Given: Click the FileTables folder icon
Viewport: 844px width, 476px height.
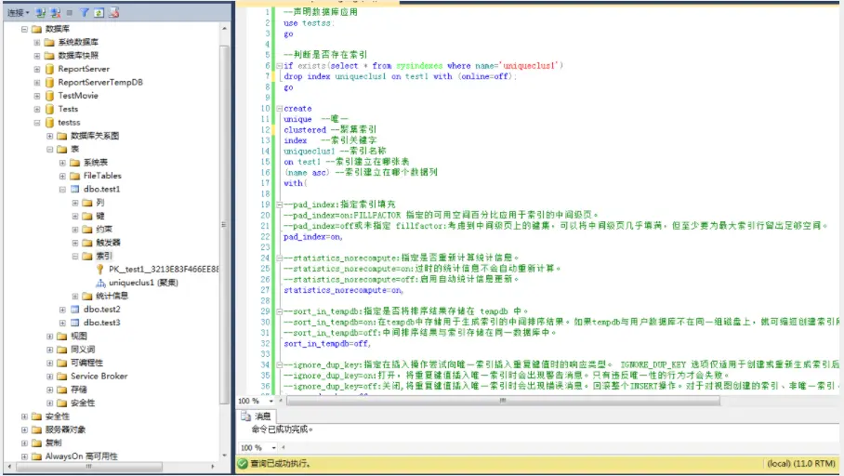Looking at the screenshot, I should pos(74,176).
